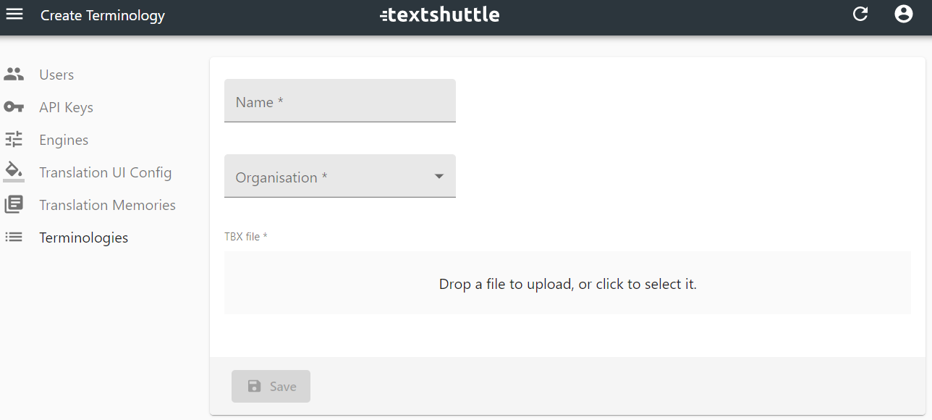932x420 pixels.
Task: Click the Translation Memories library icon
Action: coord(14,205)
